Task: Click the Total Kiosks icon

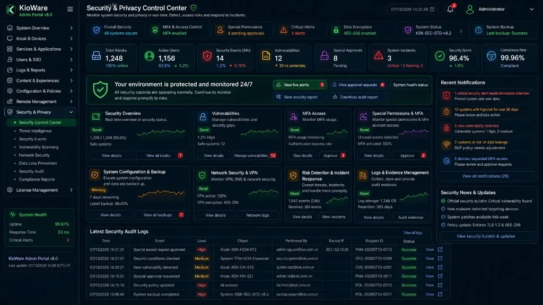Action: [97, 56]
